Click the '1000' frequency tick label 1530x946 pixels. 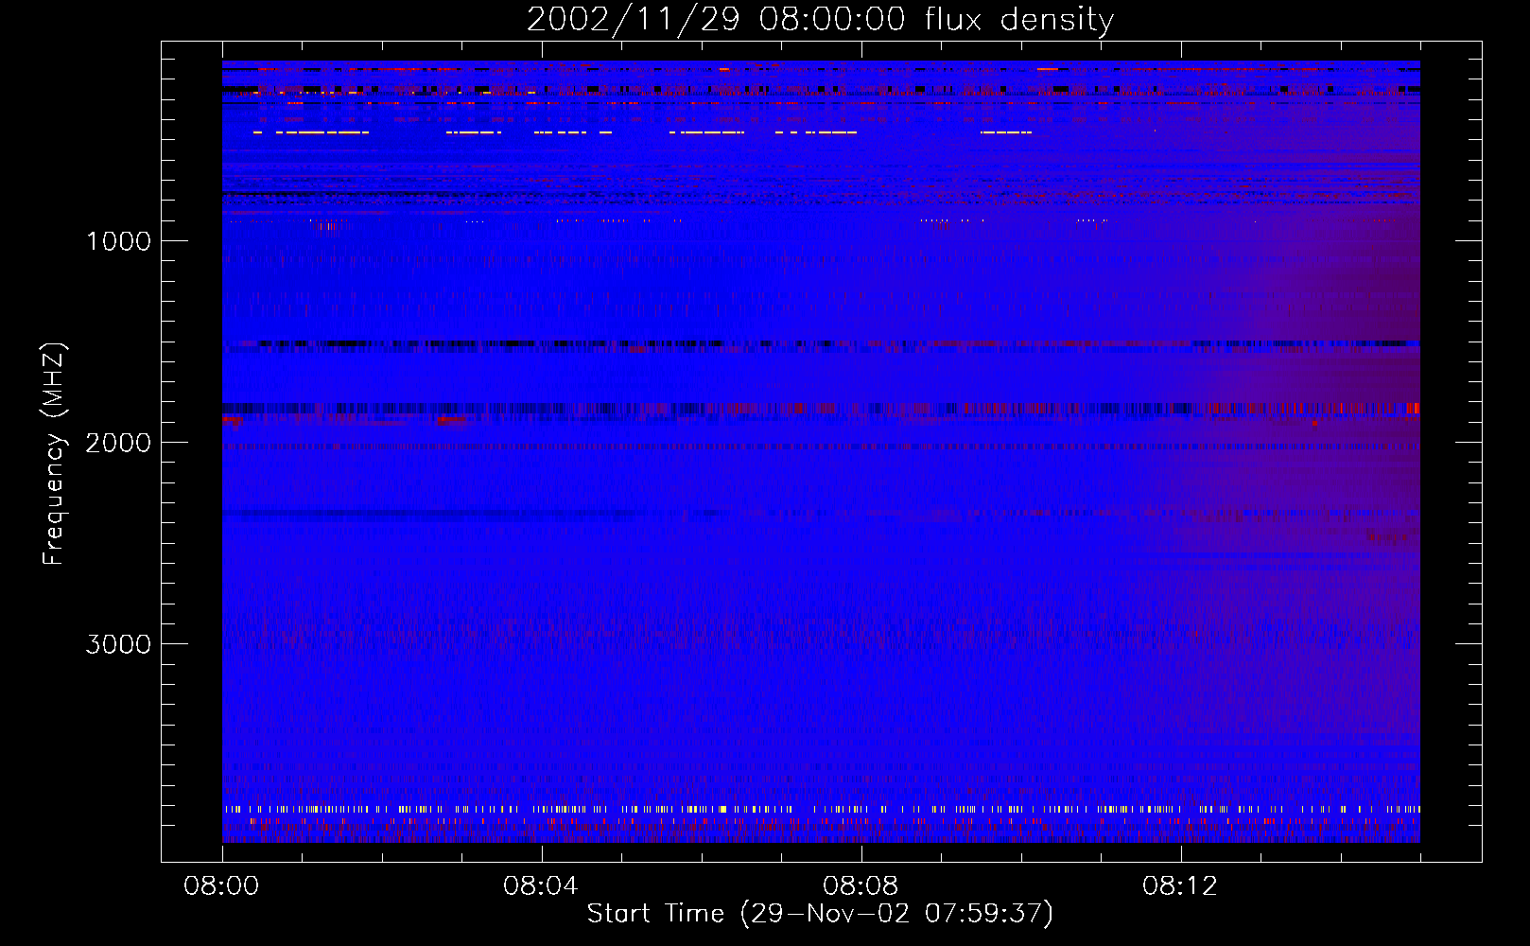118,241
